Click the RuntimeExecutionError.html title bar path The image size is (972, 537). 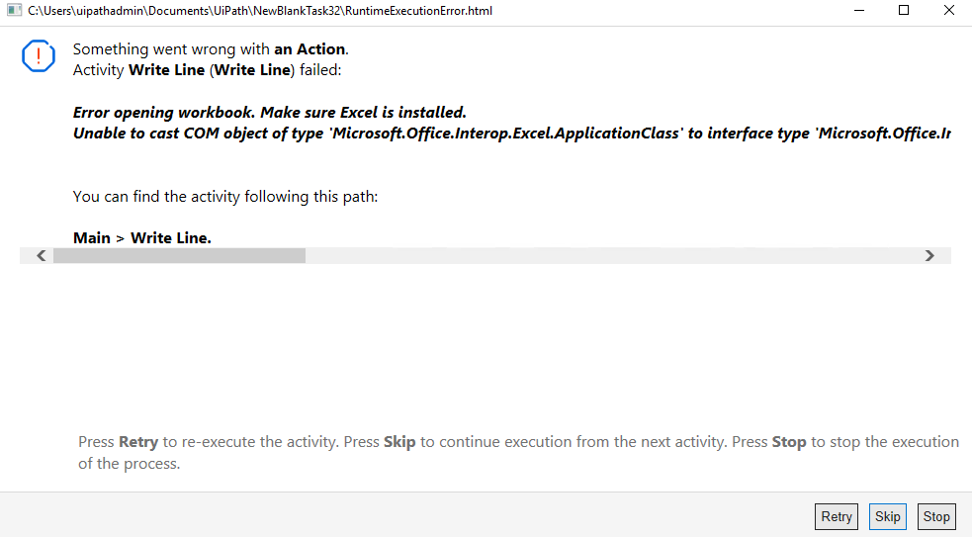(x=259, y=11)
